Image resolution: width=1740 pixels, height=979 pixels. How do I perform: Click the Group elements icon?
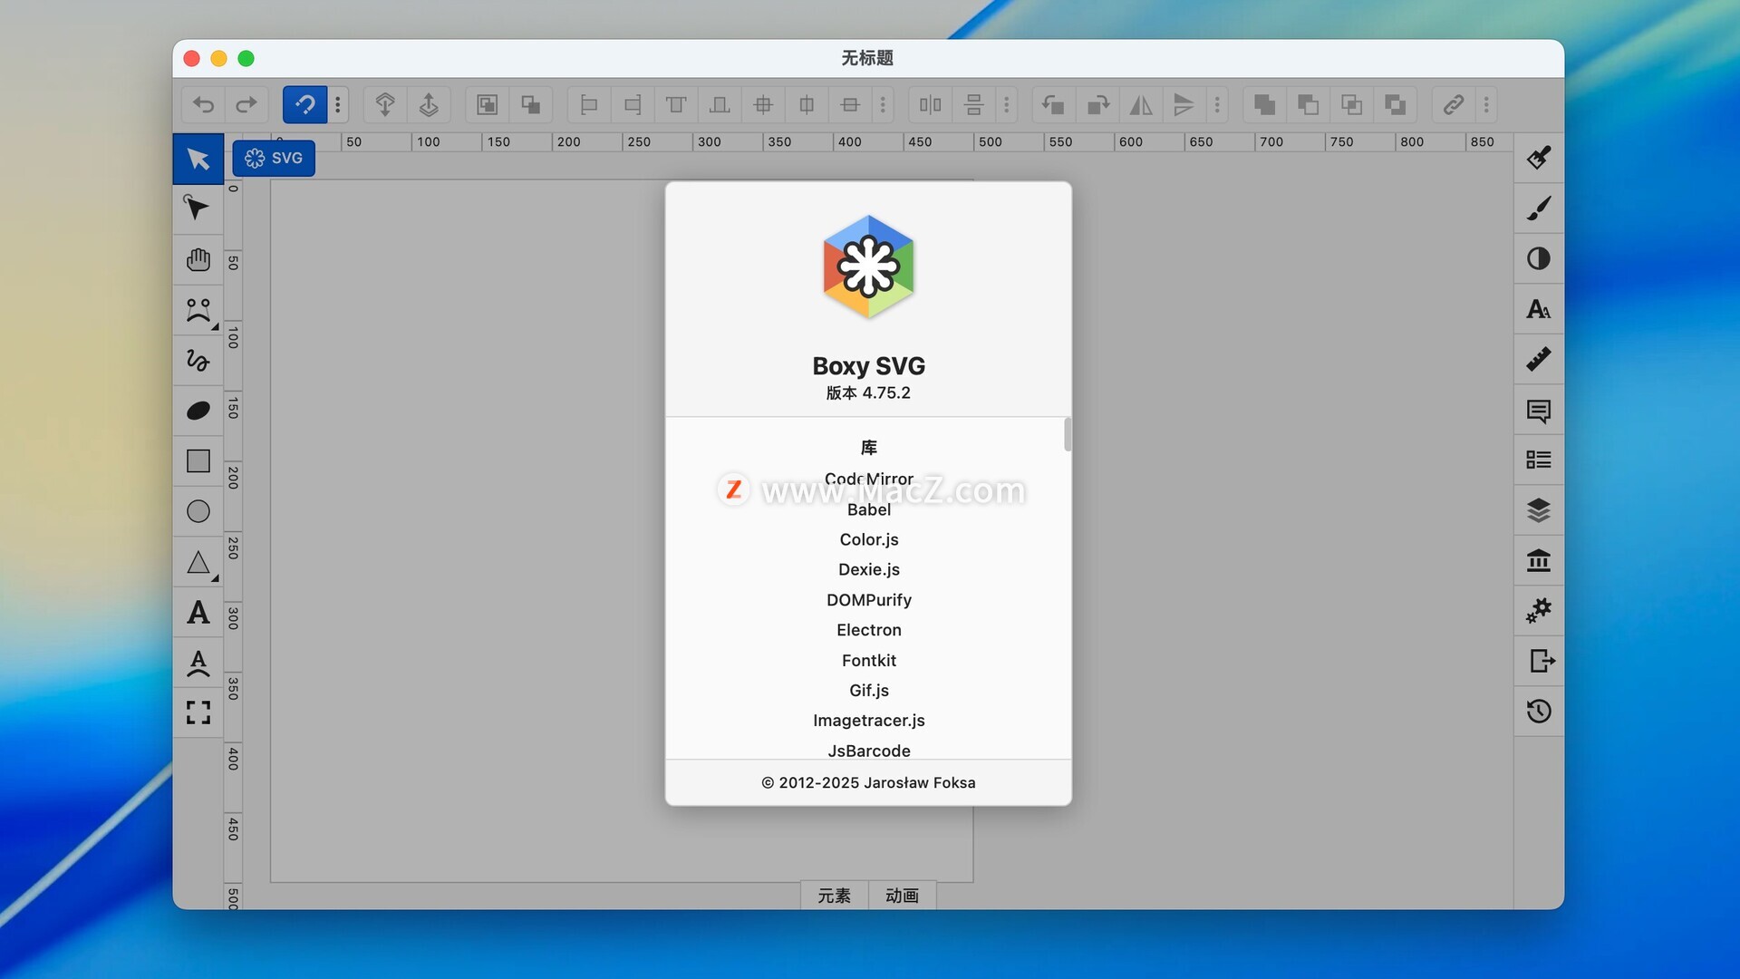488,105
